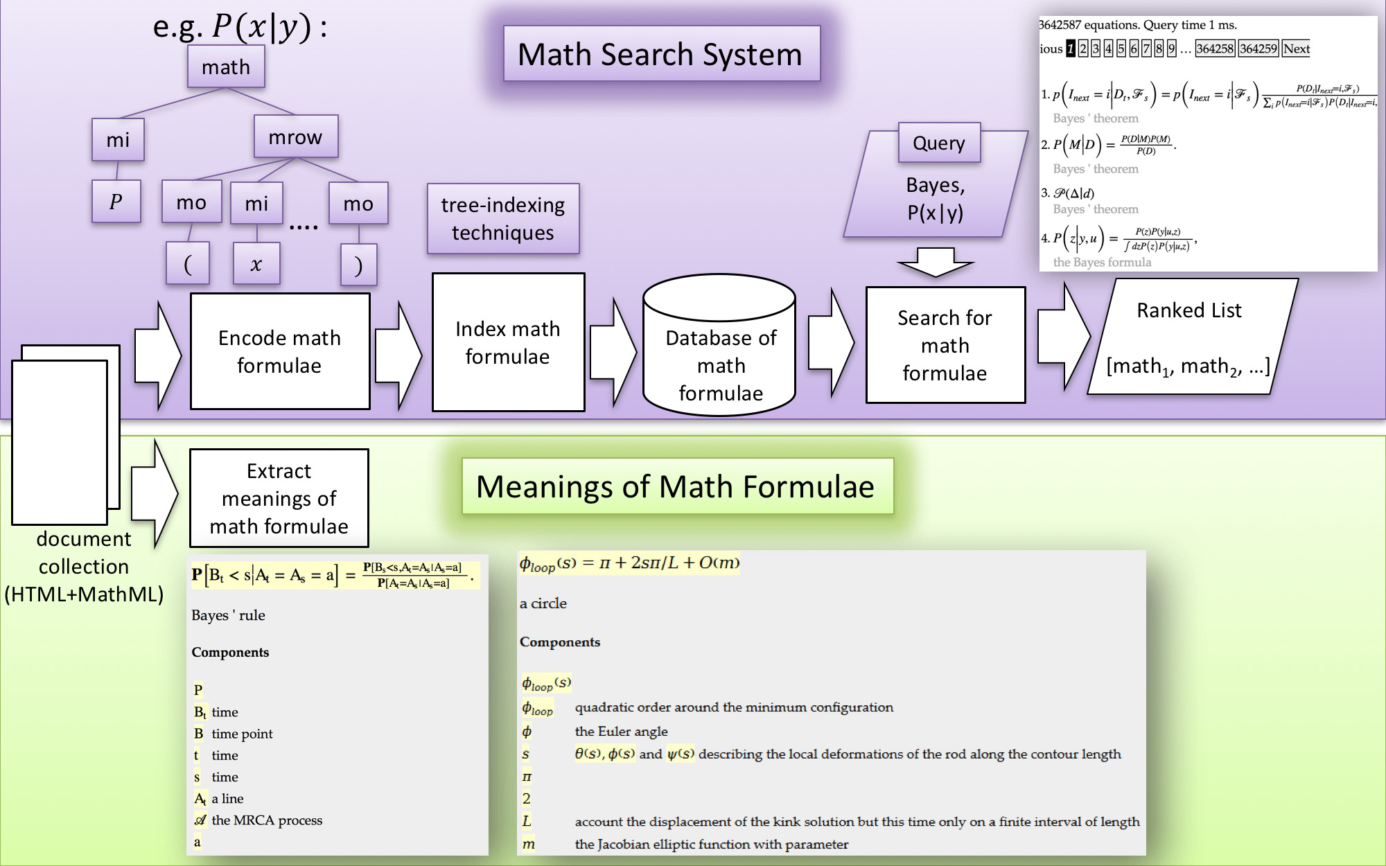Click the 'Query' label box
Image resolution: width=1386 pixels, height=866 pixels.
click(939, 143)
